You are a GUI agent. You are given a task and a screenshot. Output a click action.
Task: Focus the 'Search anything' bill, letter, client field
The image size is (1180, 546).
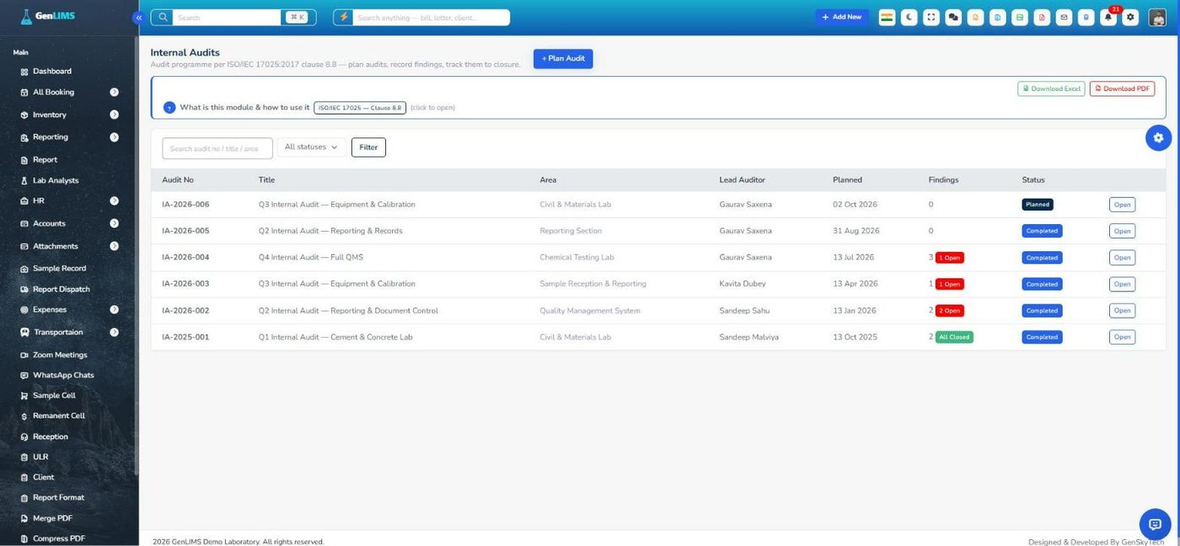click(431, 17)
